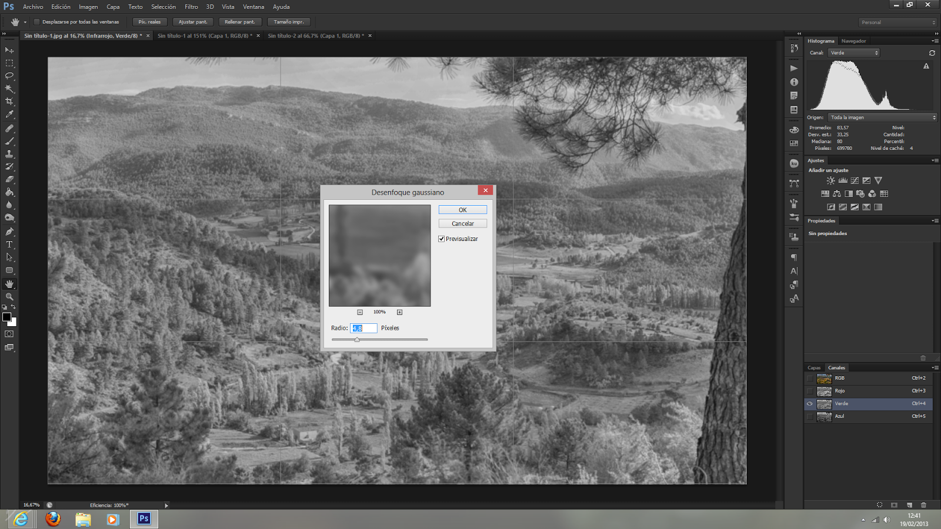Screen dimensions: 941x529
Task: Open the Imagen menu
Action: tap(88, 7)
